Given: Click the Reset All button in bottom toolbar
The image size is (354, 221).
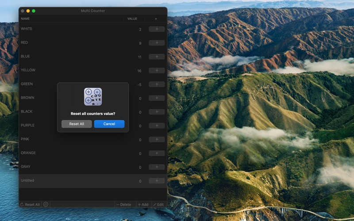Looking at the screenshot, I should (30, 205).
